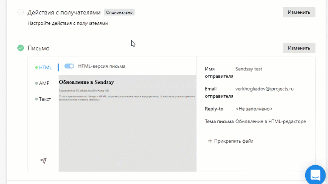Click the Письмо section title
Screen dimensions: 328x184
38,48
